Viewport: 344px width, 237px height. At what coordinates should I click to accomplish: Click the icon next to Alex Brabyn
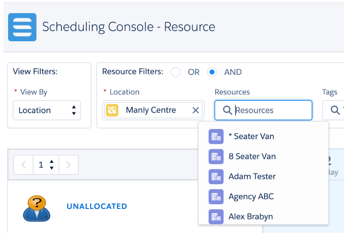click(x=216, y=216)
